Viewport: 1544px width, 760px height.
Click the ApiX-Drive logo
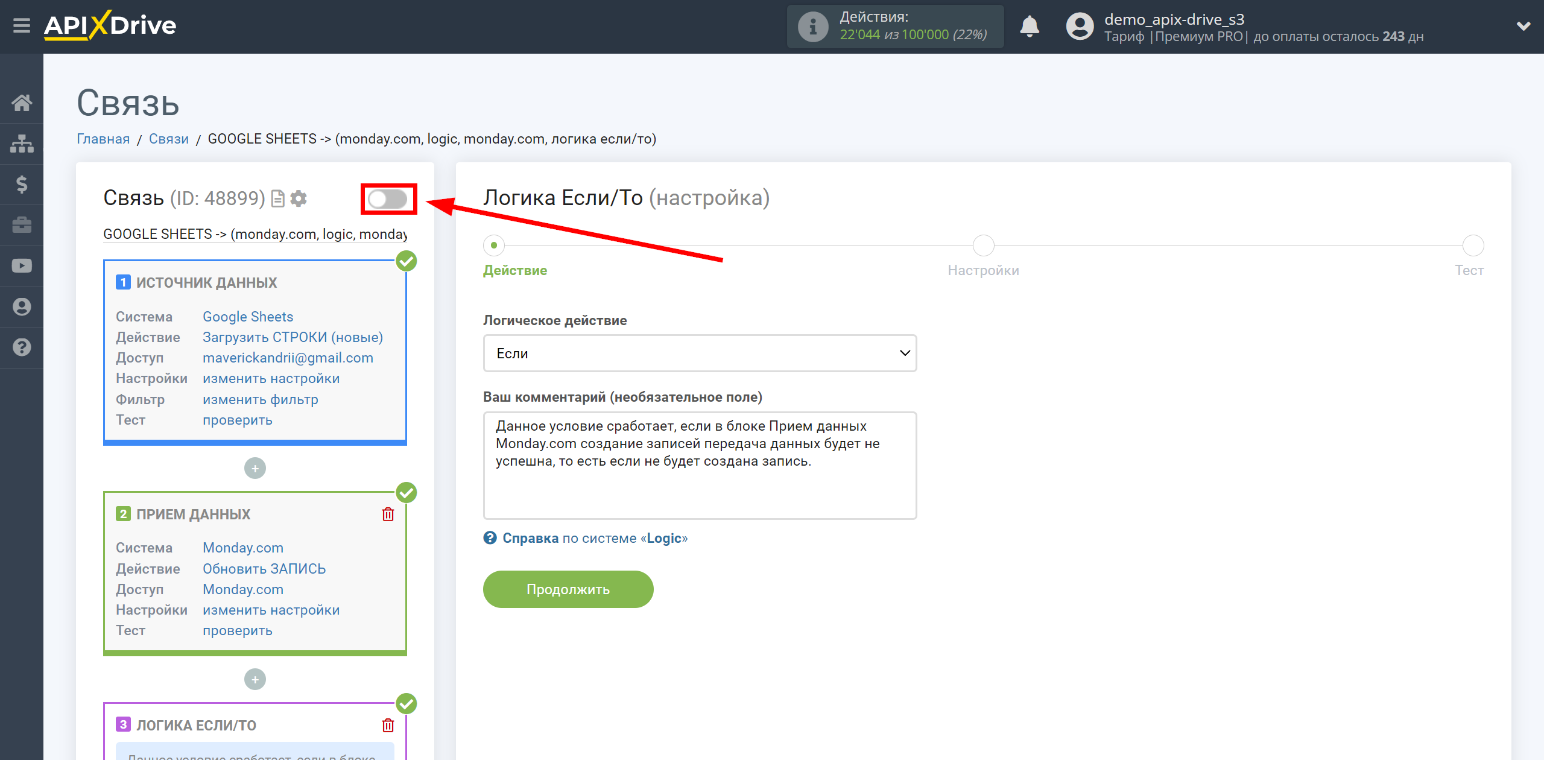pyautogui.click(x=110, y=26)
